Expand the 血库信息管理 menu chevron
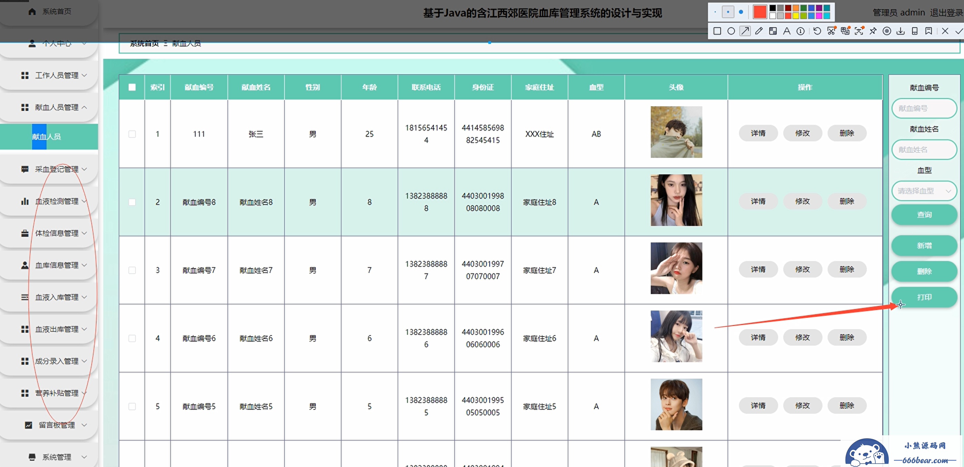964x467 pixels. [84, 265]
